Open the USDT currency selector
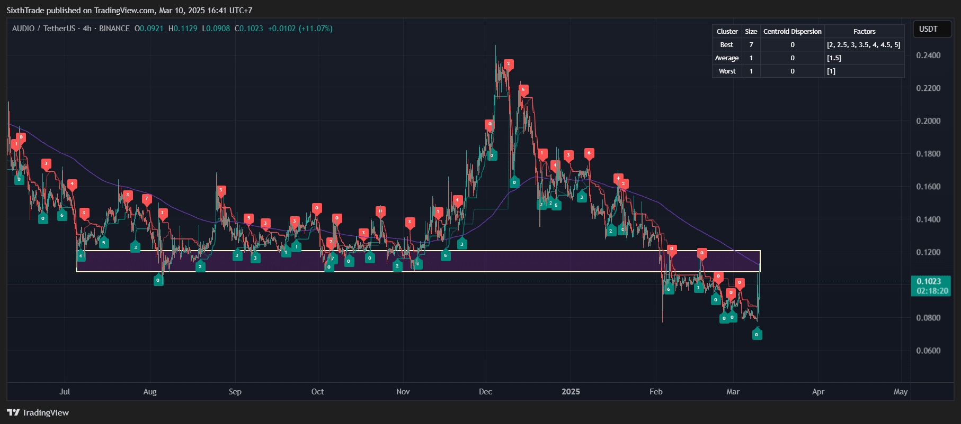The width and height of the screenshot is (961, 424). pyautogui.click(x=928, y=29)
